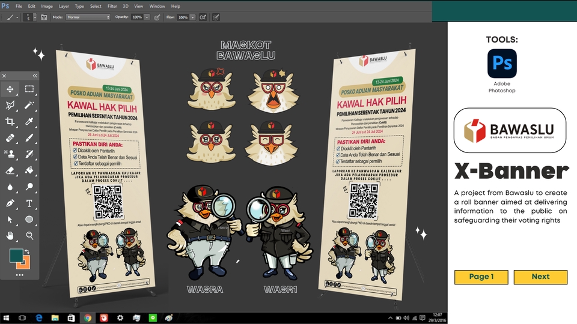Pick the dark green foreground color swatch
Viewport: 577px width, 324px height.
pos(15,255)
